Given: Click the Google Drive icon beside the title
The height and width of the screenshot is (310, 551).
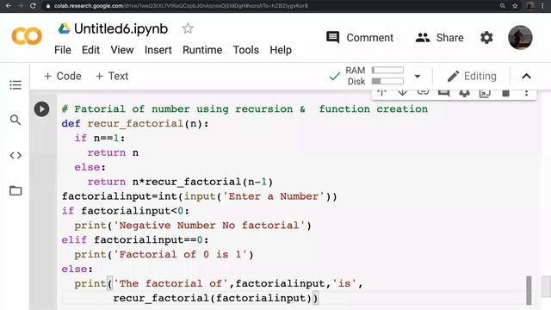Looking at the screenshot, I should (64, 28).
